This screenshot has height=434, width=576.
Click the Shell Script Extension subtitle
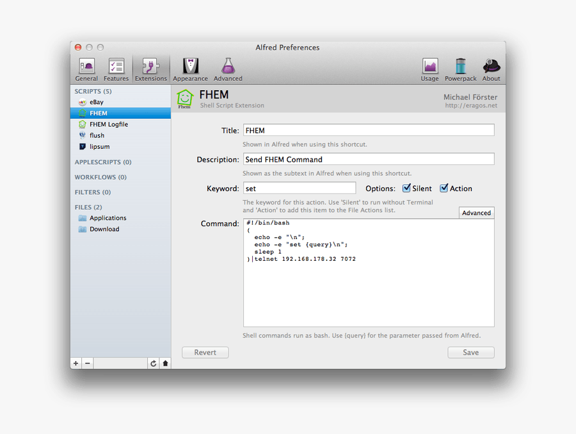(232, 105)
